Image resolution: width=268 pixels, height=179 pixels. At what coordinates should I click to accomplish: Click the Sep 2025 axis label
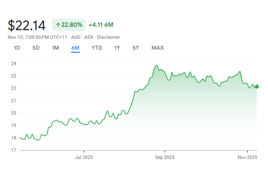pyautogui.click(x=165, y=157)
